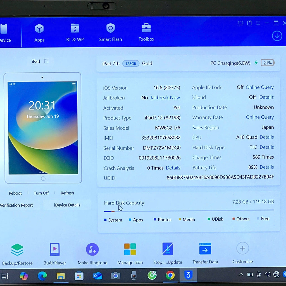Click the Refresh device button
The height and width of the screenshot is (286, 286).
click(67, 193)
